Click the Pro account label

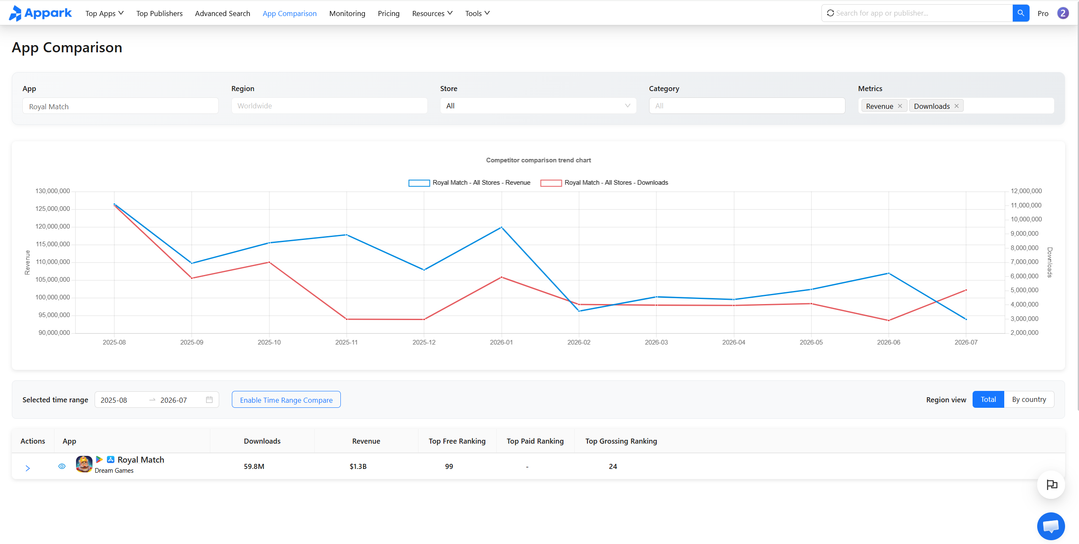click(1043, 13)
